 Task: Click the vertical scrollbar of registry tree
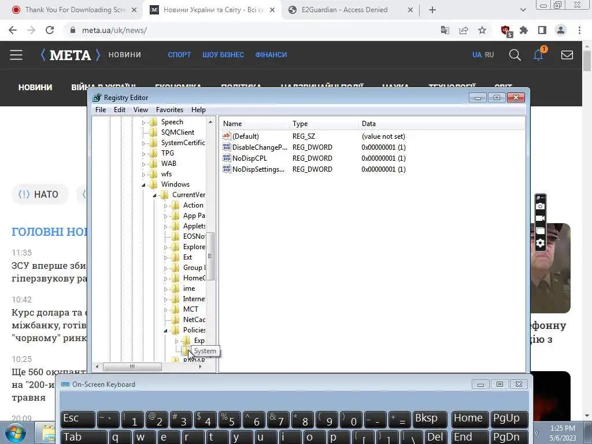tap(210, 256)
